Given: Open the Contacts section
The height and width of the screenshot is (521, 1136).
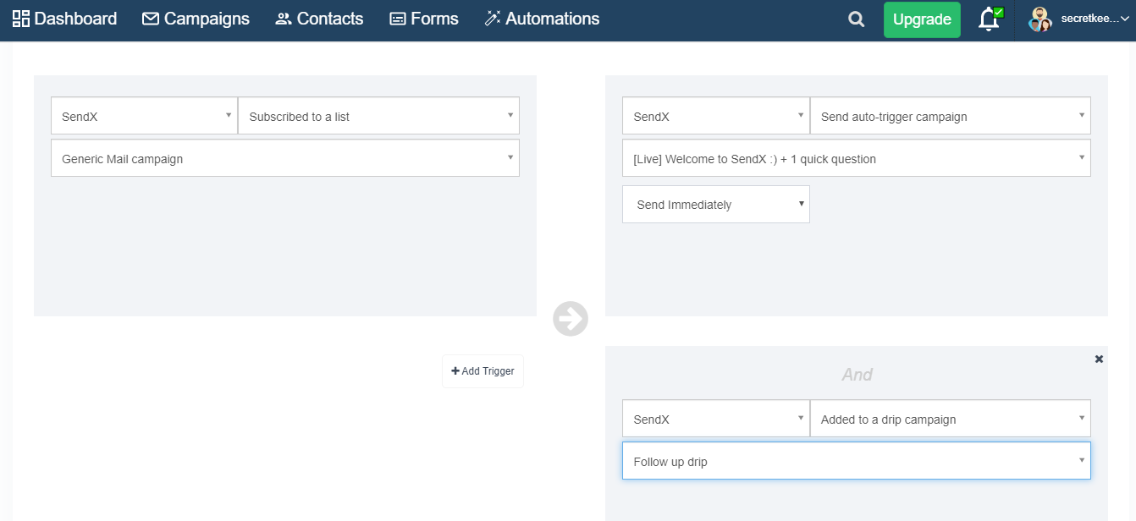Looking at the screenshot, I should point(319,19).
